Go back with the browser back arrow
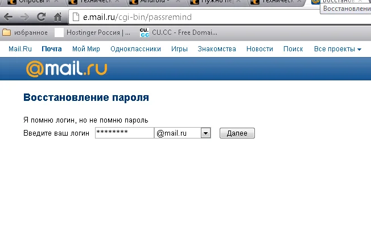This screenshot has height=228, width=371. tap(9, 17)
